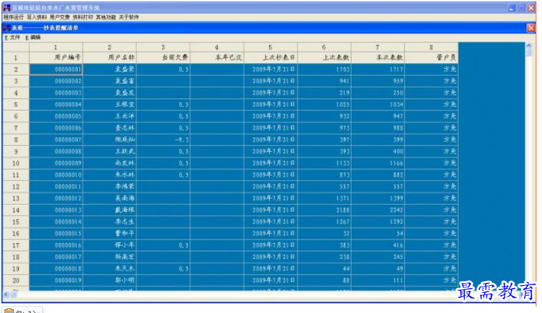Click the vertical scrollbar up arrow

[x=529, y=46]
